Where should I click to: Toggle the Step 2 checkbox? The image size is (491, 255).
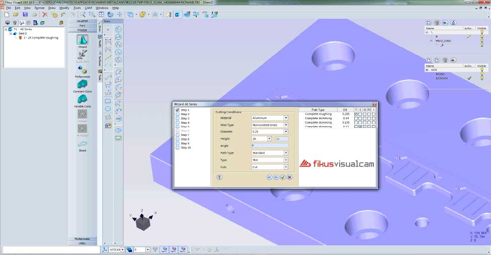tap(177, 115)
